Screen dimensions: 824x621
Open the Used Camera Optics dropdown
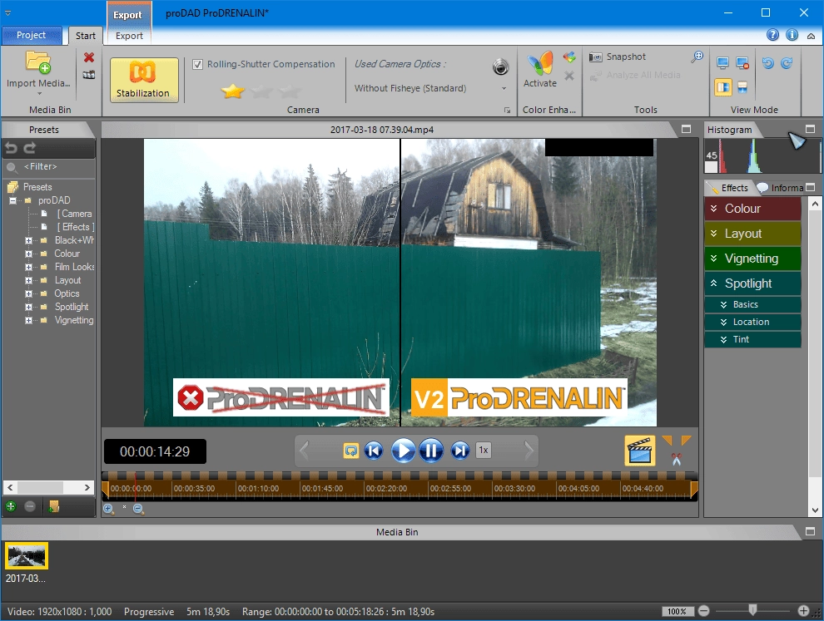pos(504,88)
